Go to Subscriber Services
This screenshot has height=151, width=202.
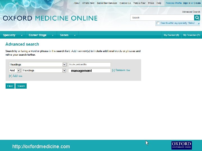point(107,3)
